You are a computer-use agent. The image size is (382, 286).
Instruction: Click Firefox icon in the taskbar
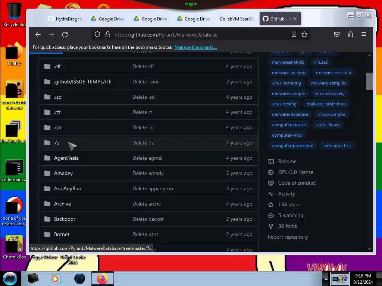[x=103, y=279]
